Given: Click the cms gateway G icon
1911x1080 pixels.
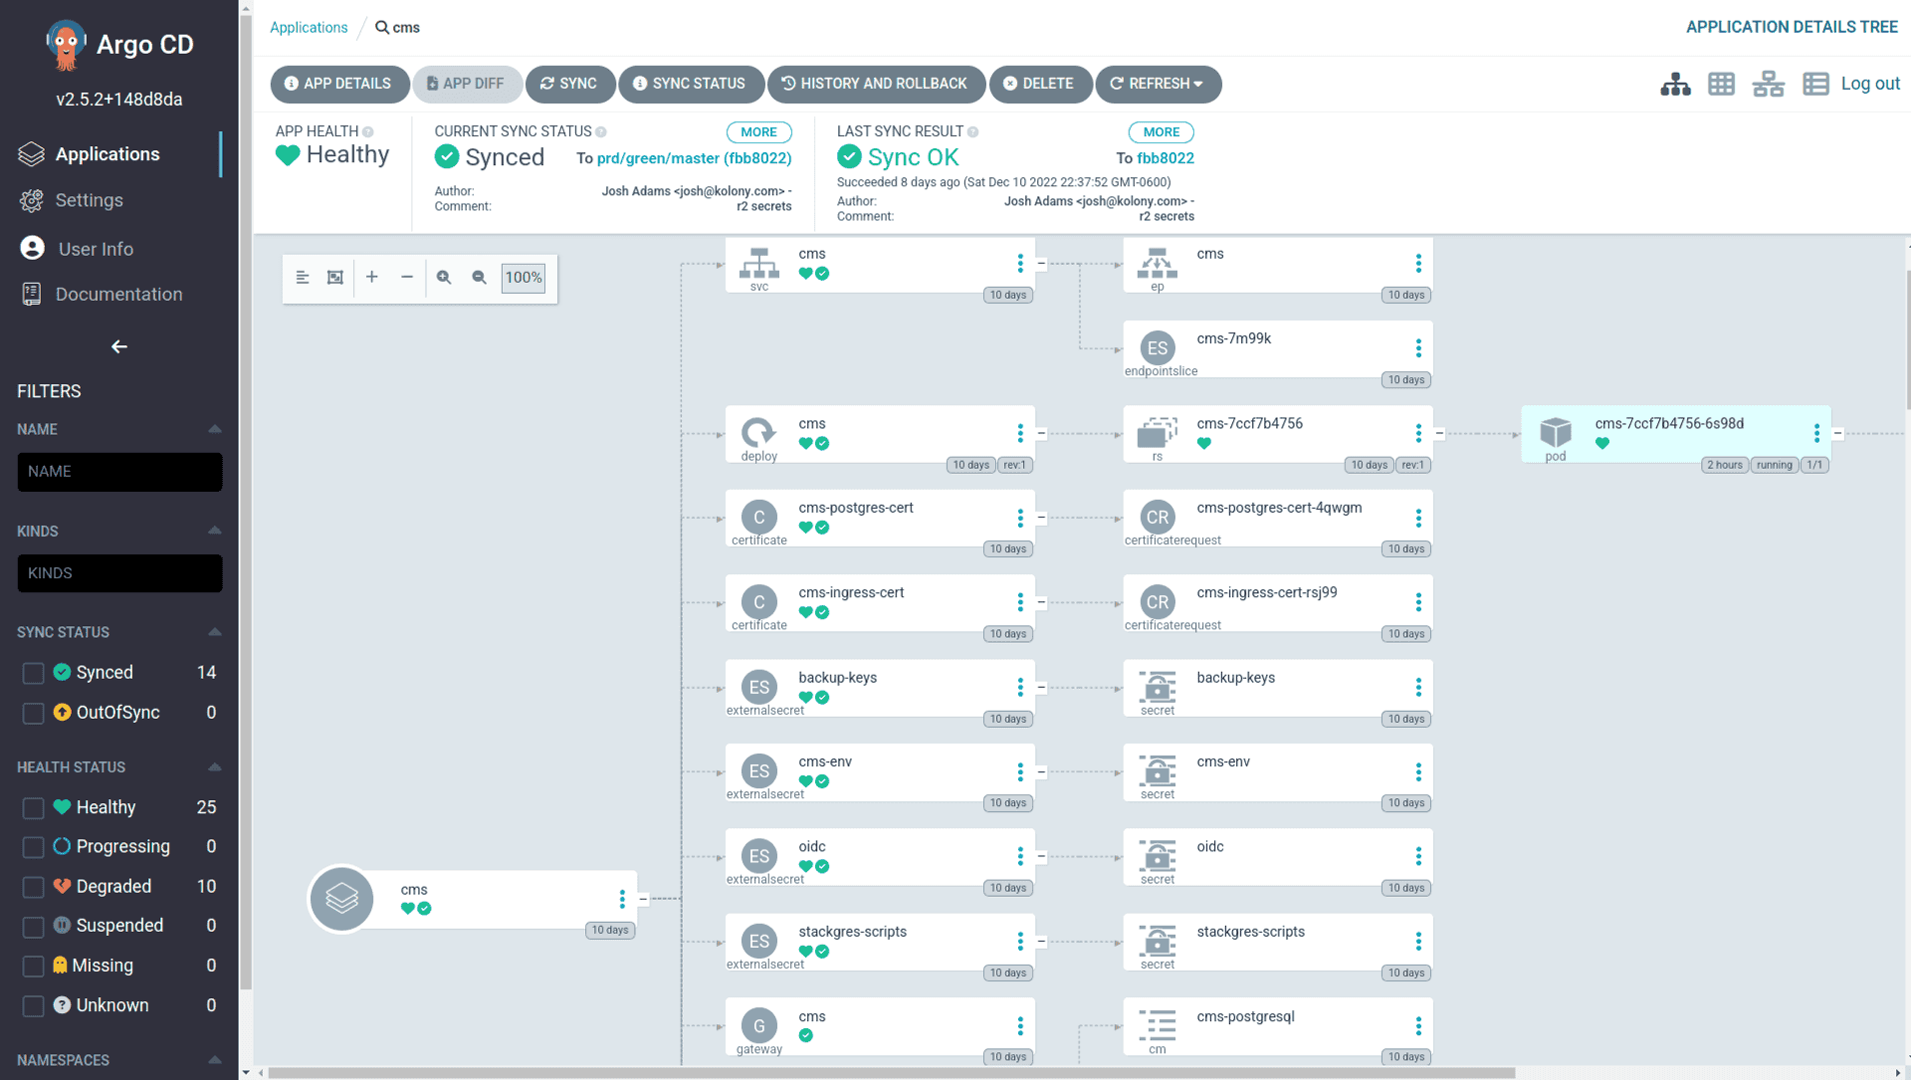Looking at the screenshot, I should 759,1026.
